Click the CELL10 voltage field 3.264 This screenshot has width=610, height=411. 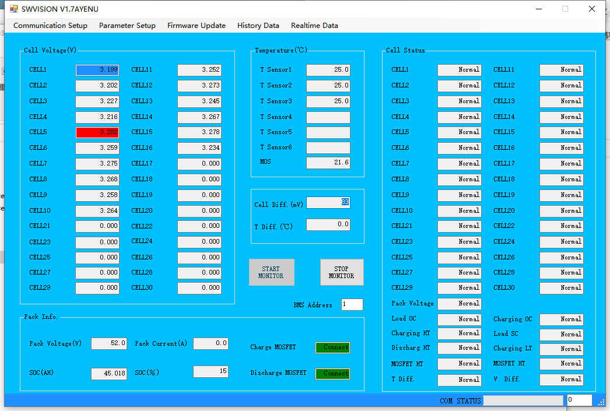pyautogui.click(x=97, y=211)
